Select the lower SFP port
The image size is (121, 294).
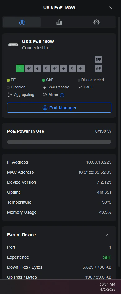98,68
